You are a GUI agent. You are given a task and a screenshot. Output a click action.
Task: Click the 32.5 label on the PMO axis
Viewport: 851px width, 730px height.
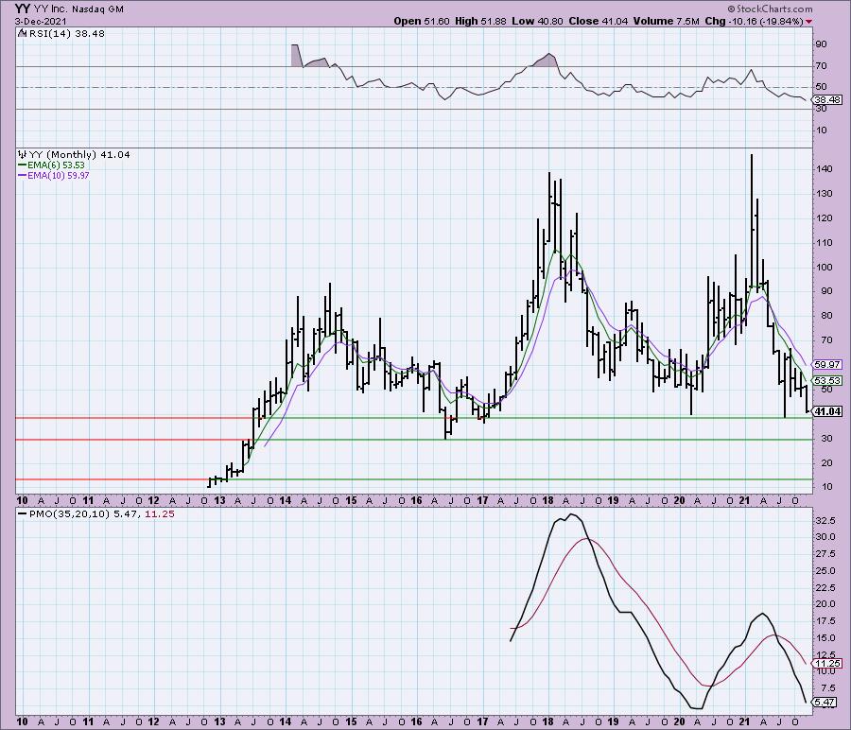(825, 520)
